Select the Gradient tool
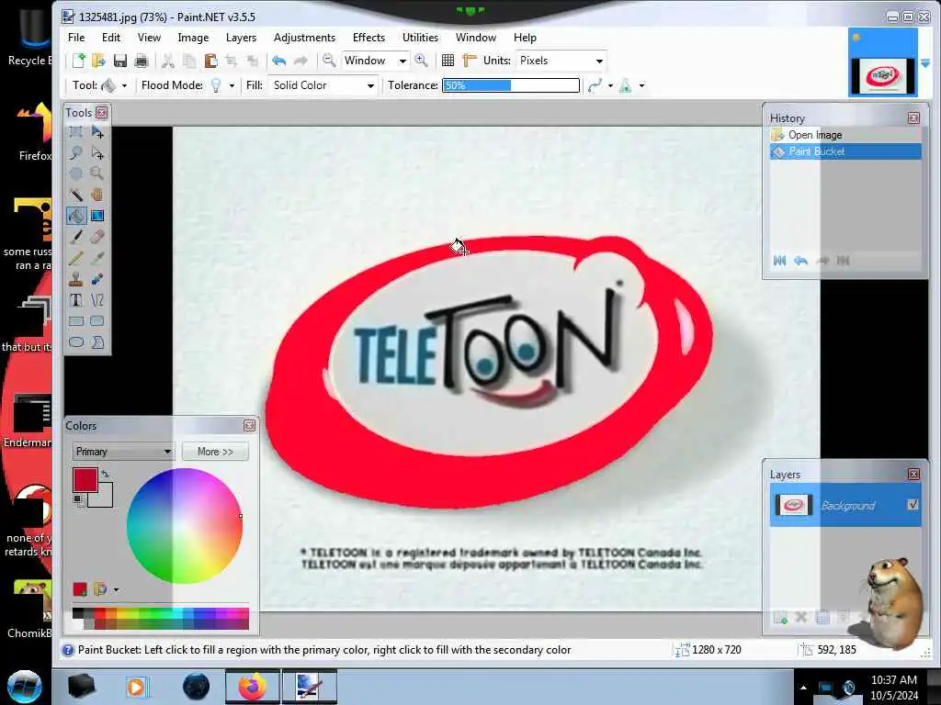This screenshot has width=941, height=705. pyautogui.click(x=97, y=216)
